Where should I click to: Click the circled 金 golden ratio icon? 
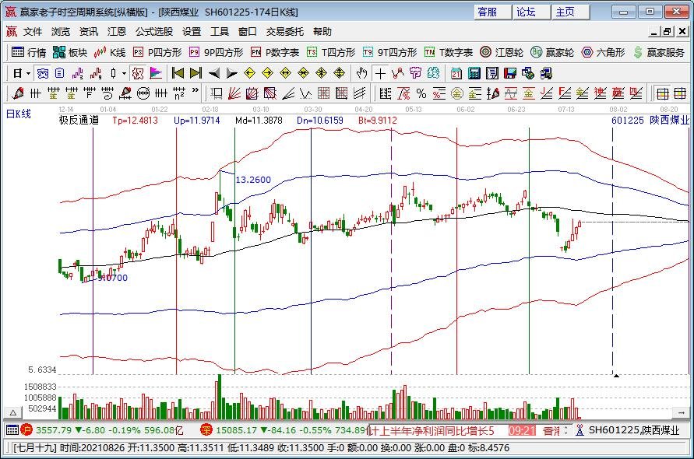456,93
